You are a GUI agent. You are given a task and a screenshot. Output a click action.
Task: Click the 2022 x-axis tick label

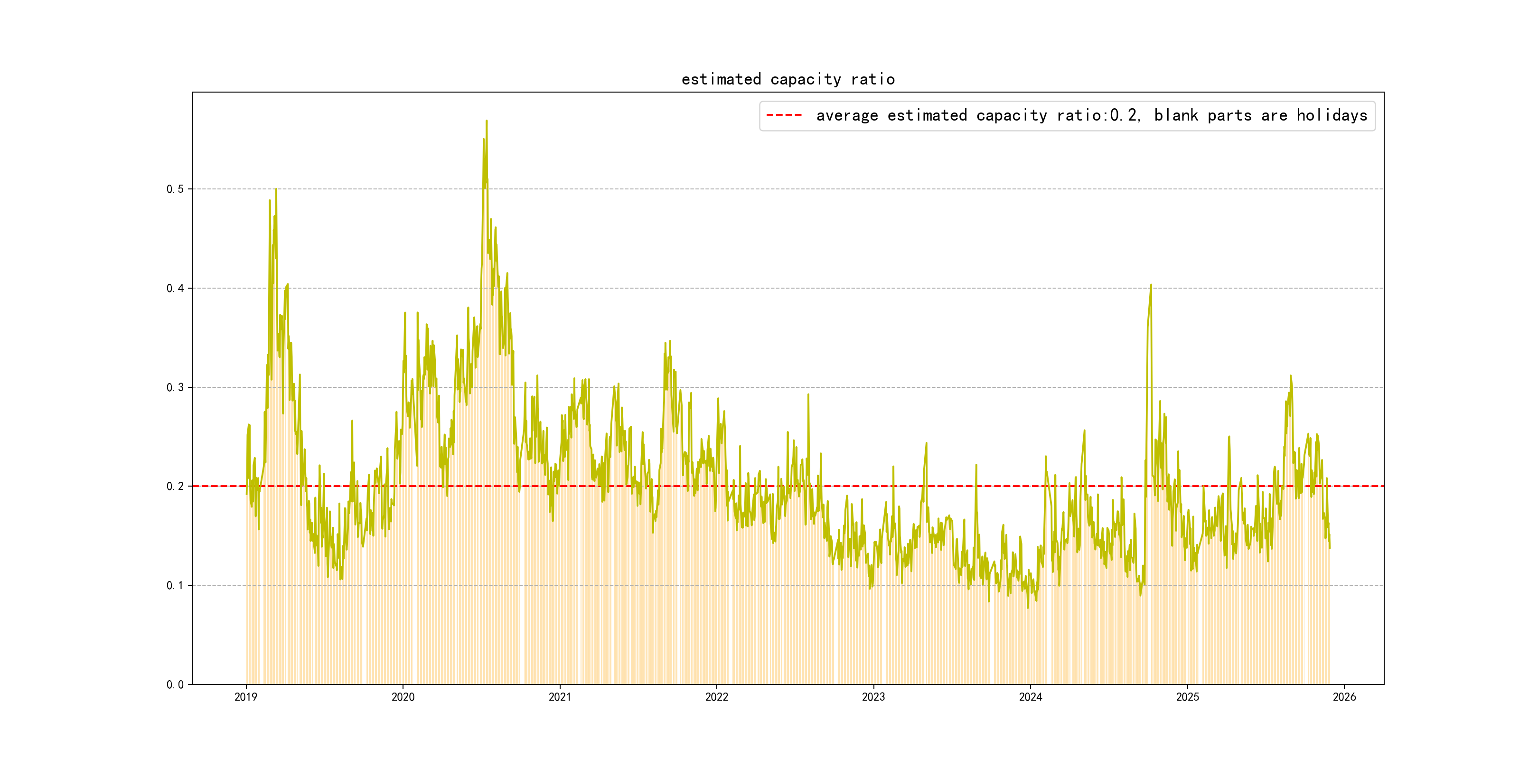(x=716, y=697)
